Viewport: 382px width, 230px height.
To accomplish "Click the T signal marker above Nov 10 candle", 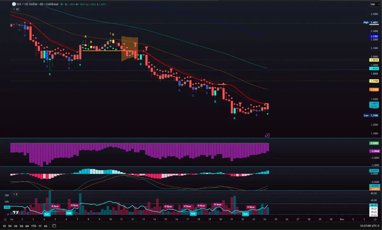I will pyautogui.click(x=110, y=33).
